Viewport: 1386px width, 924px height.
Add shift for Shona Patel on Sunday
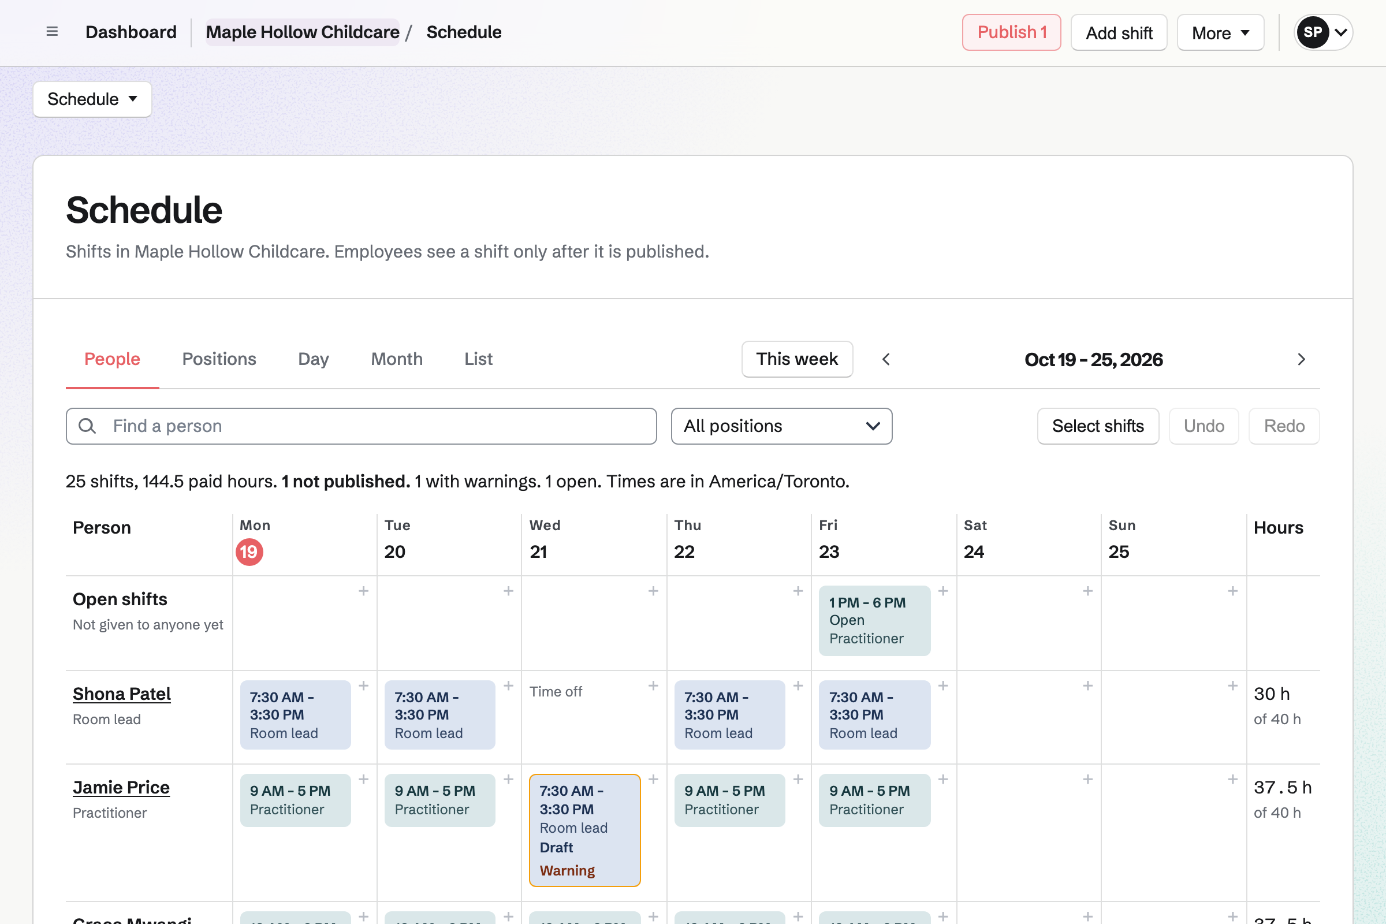pyautogui.click(x=1233, y=686)
